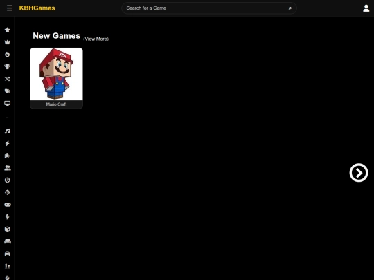Open the car racing category icon

click(8, 254)
